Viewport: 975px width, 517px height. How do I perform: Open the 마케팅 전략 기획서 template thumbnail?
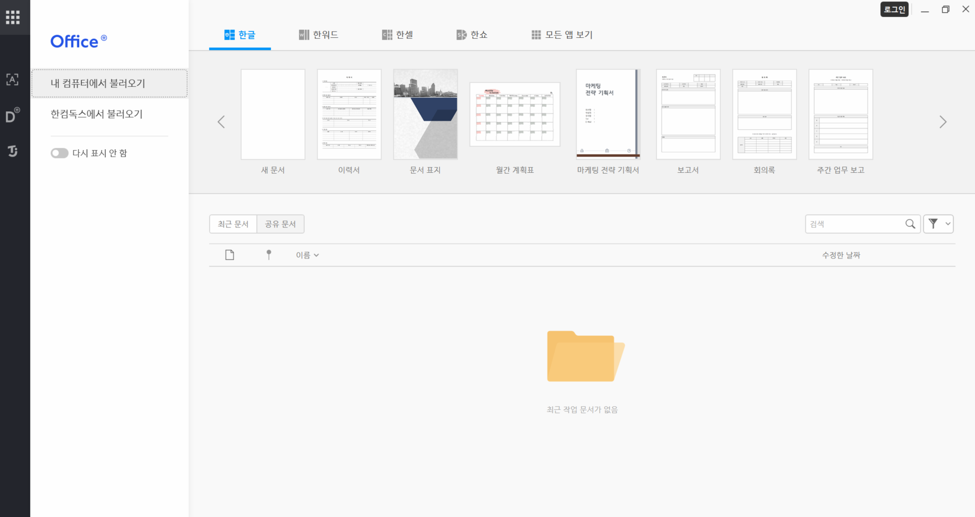click(608, 114)
